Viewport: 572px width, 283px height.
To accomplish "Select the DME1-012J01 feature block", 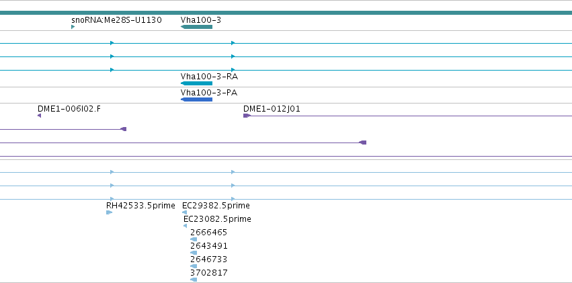I will [x=247, y=116].
